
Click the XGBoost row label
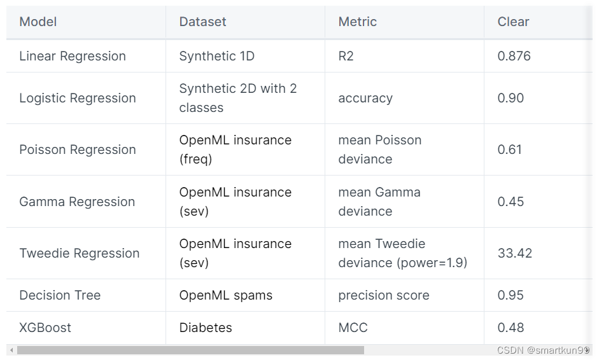pos(45,328)
